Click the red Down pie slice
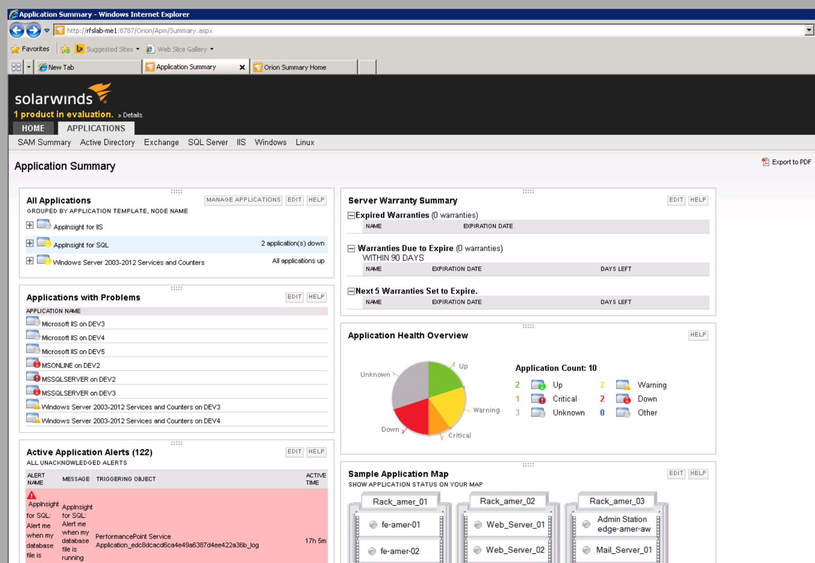This screenshot has width=815, height=563. pyautogui.click(x=414, y=416)
